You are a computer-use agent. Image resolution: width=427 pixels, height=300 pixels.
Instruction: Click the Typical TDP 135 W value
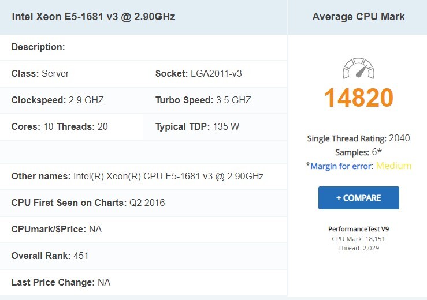point(197,126)
